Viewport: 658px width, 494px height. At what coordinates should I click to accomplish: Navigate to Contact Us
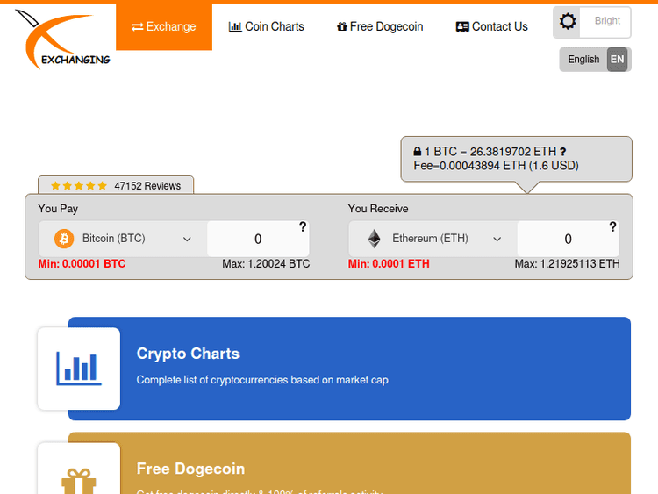click(x=492, y=27)
